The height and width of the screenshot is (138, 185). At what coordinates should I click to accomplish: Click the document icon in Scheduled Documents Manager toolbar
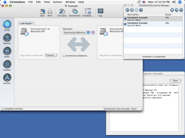(x=141, y=10)
